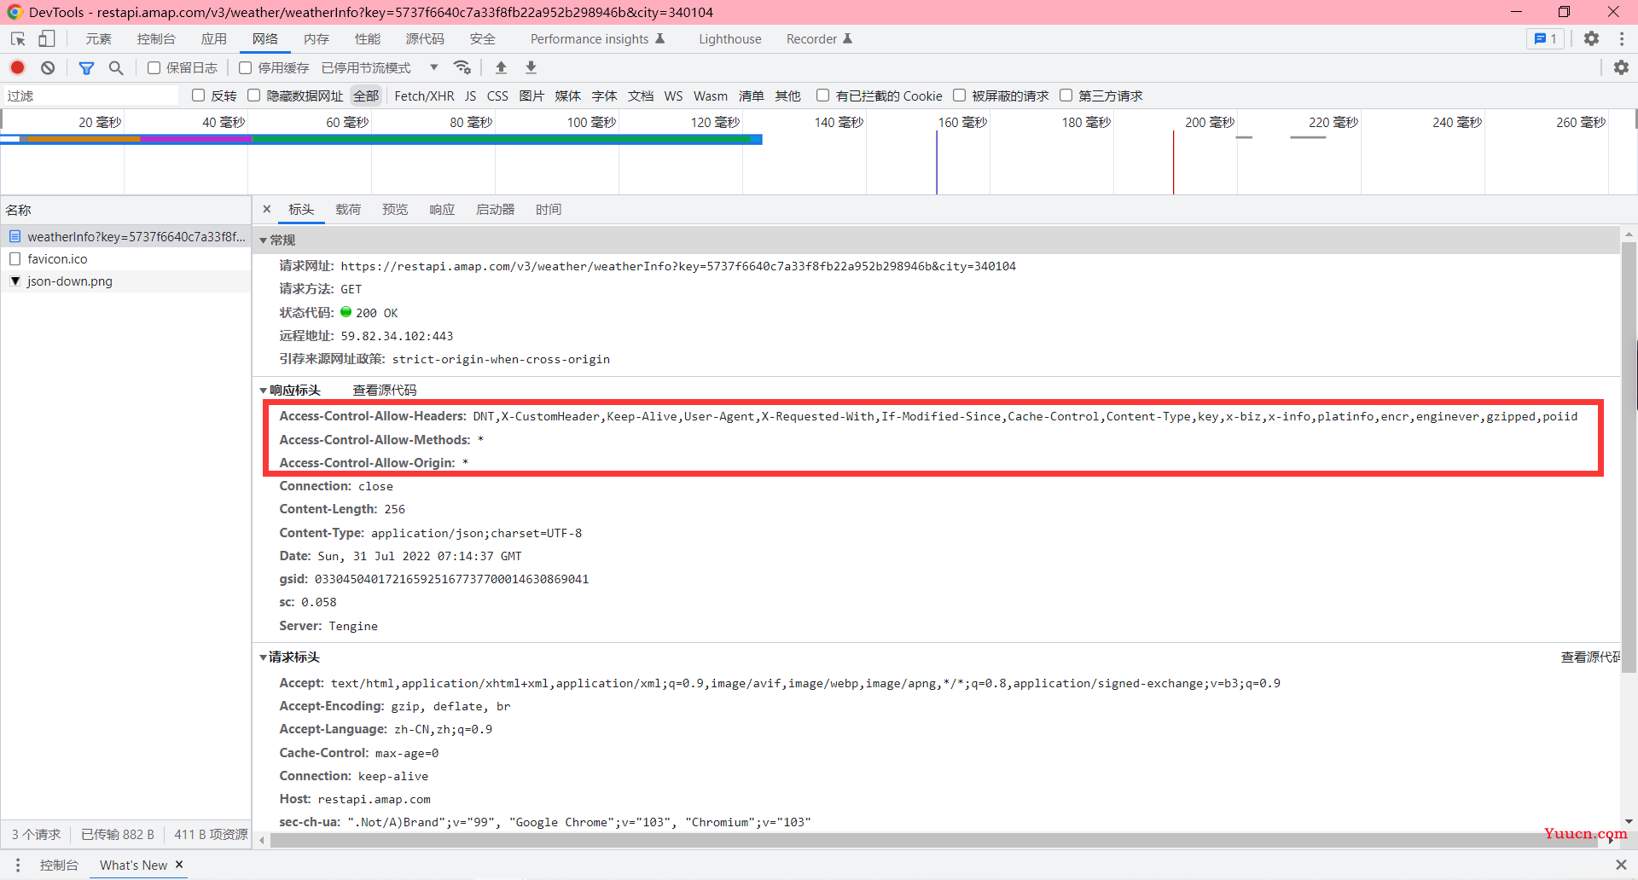The image size is (1638, 880).
Task: Switch to Timing (时间) tab
Action: 549,209
